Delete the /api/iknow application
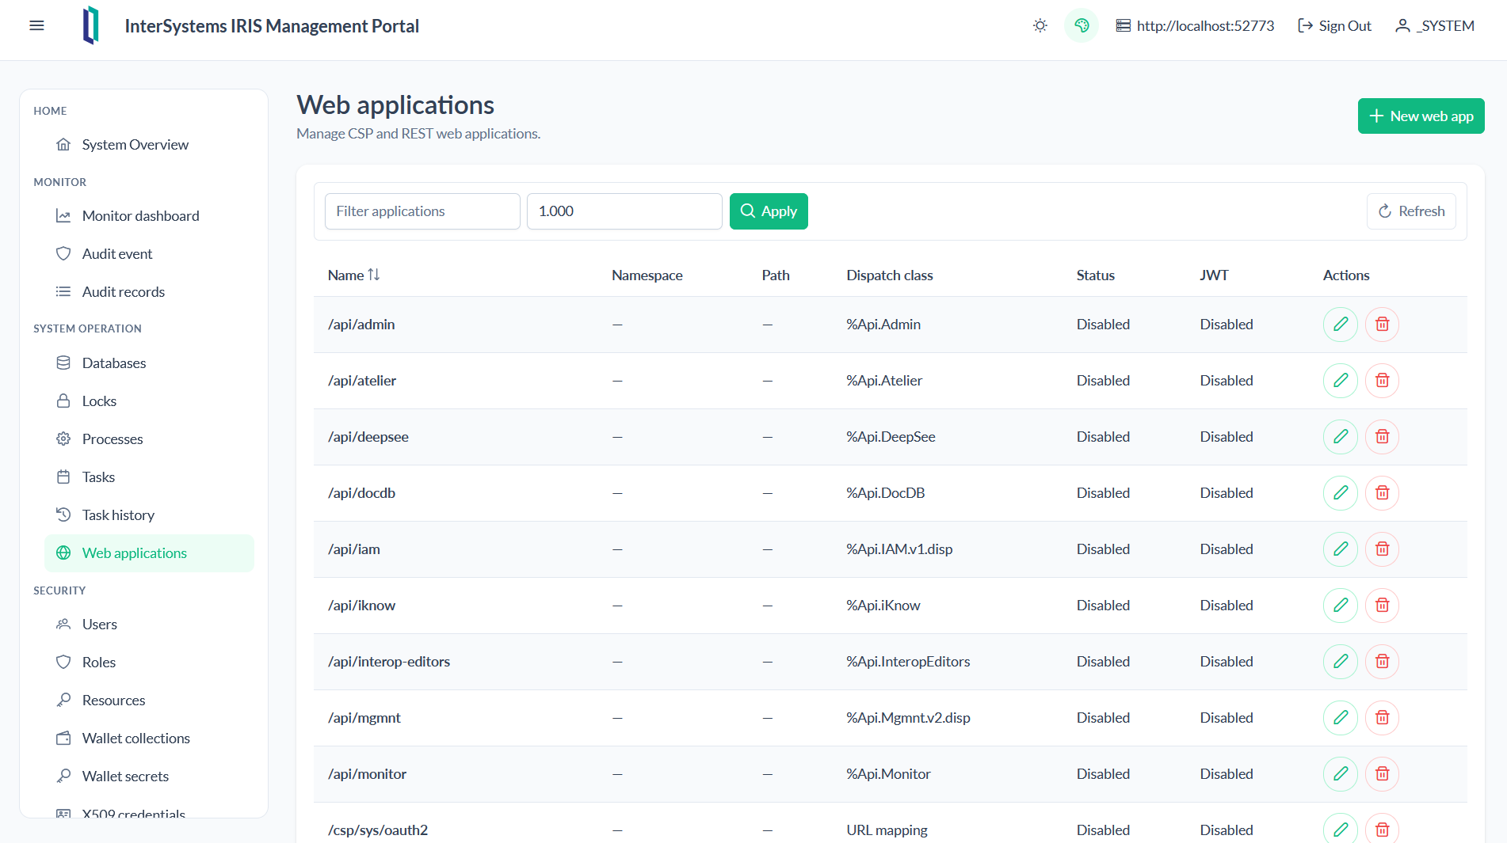The image size is (1507, 843). pyautogui.click(x=1383, y=606)
